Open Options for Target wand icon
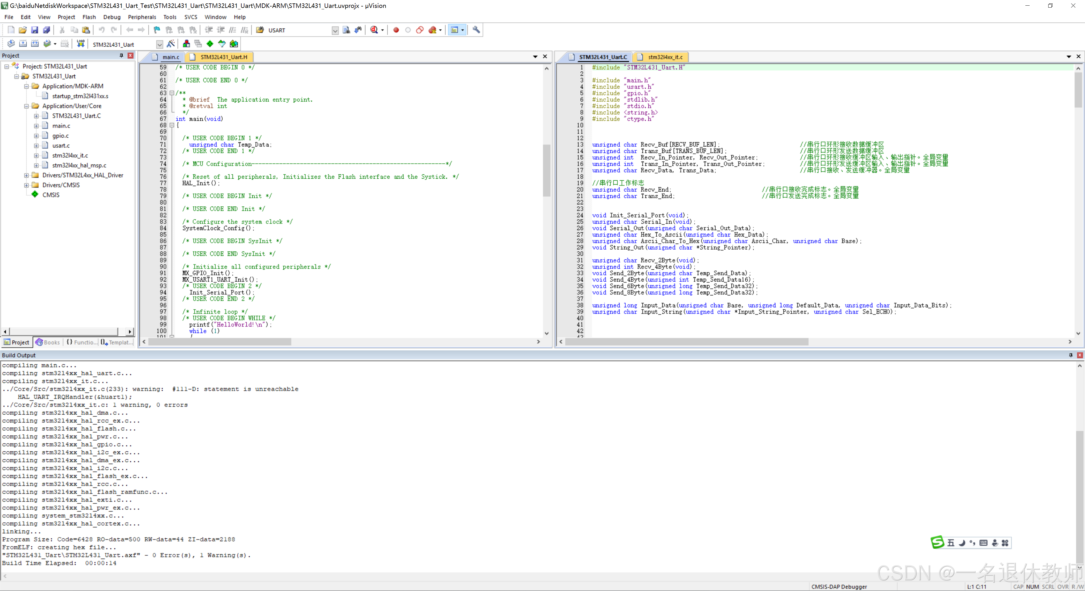This screenshot has height=591, width=1085. 171,44
